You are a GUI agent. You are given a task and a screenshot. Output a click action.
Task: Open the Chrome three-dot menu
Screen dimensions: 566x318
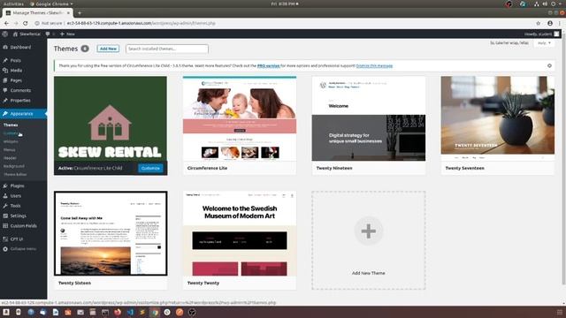click(x=560, y=23)
